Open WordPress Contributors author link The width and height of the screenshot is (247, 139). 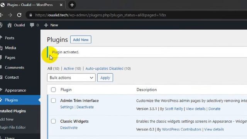click(x=182, y=129)
